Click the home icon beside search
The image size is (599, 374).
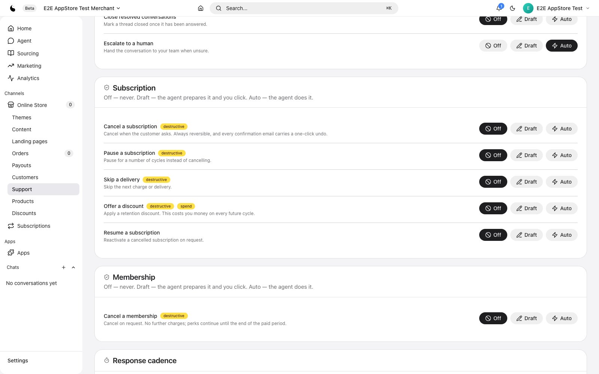201,8
